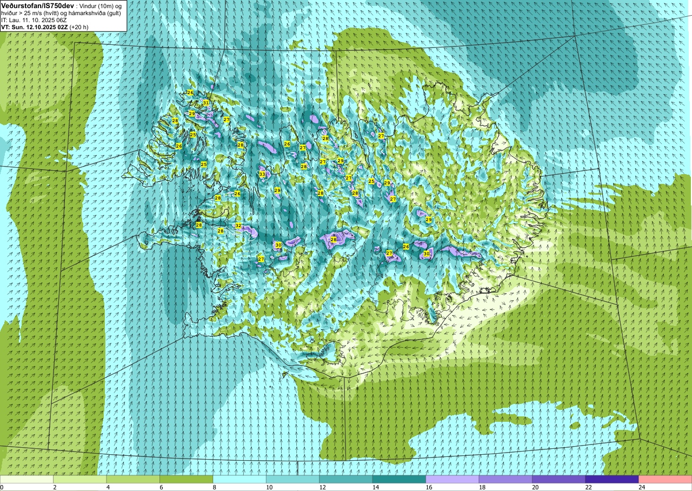Click the medium purple 18–20 legend swatch

(505, 479)
